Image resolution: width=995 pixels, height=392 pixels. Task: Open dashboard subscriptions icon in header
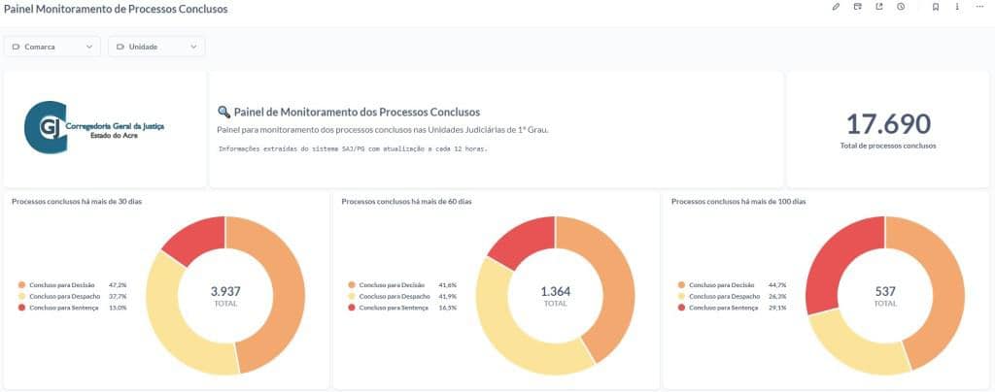[857, 7]
